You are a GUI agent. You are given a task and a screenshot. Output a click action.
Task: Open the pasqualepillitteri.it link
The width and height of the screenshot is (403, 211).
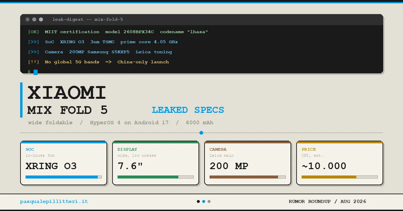click(x=54, y=202)
